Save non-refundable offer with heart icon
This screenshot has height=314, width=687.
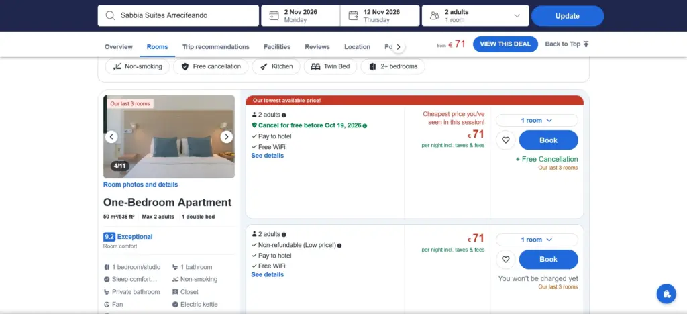click(506, 259)
